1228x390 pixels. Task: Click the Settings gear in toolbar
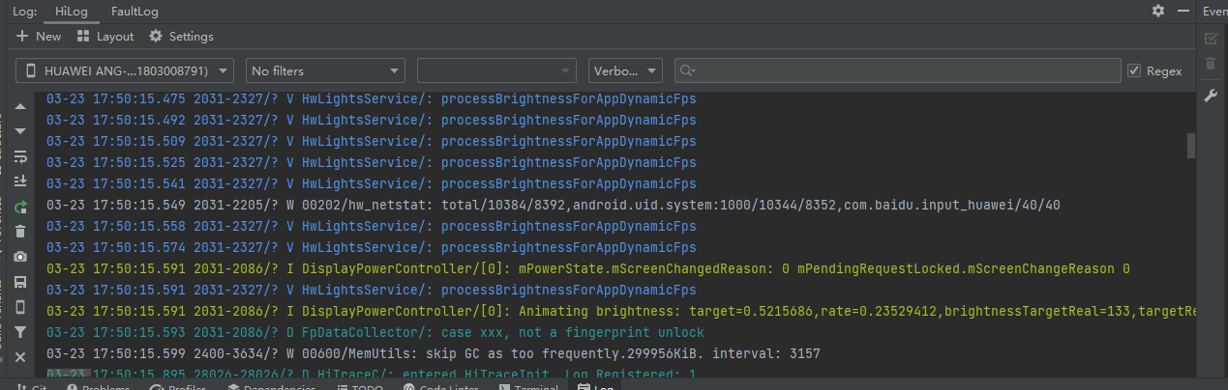click(156, 36)
